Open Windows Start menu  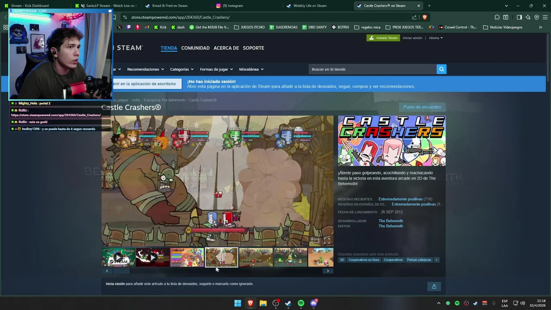point(238,303)
